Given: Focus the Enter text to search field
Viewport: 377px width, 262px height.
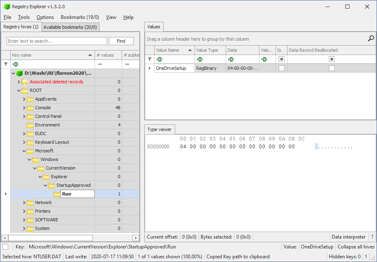Looking at the screenshot, I should click(57, 41).
